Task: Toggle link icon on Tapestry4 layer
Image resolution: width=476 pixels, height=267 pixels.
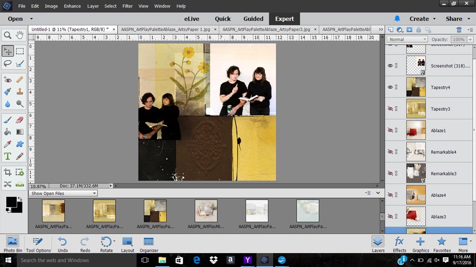Action: click(397, 87)
